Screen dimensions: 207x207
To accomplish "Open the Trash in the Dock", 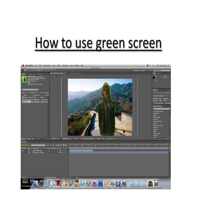I will click(157, 183).
